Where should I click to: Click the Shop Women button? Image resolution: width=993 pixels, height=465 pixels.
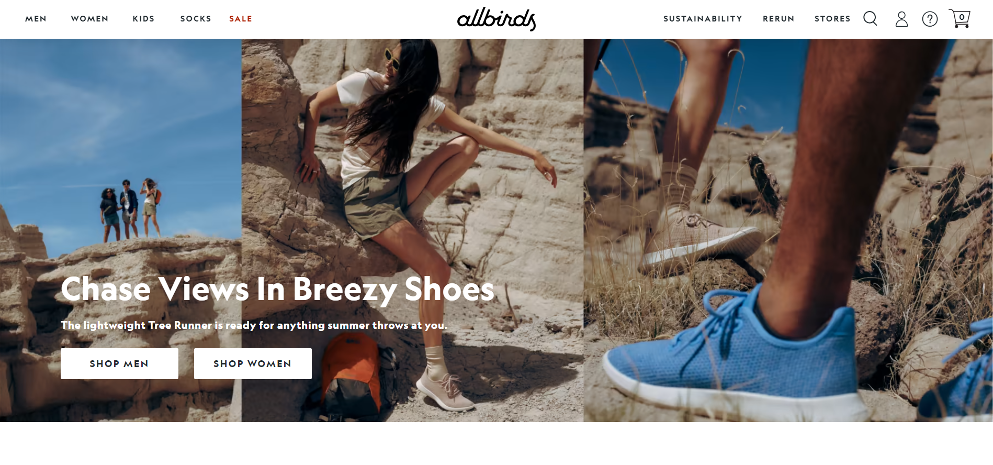pyautogui.click(x=253, y=363)
